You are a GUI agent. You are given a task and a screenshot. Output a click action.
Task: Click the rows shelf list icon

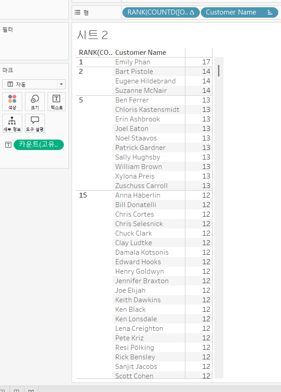pyautogui.click(x=78, y=12)
